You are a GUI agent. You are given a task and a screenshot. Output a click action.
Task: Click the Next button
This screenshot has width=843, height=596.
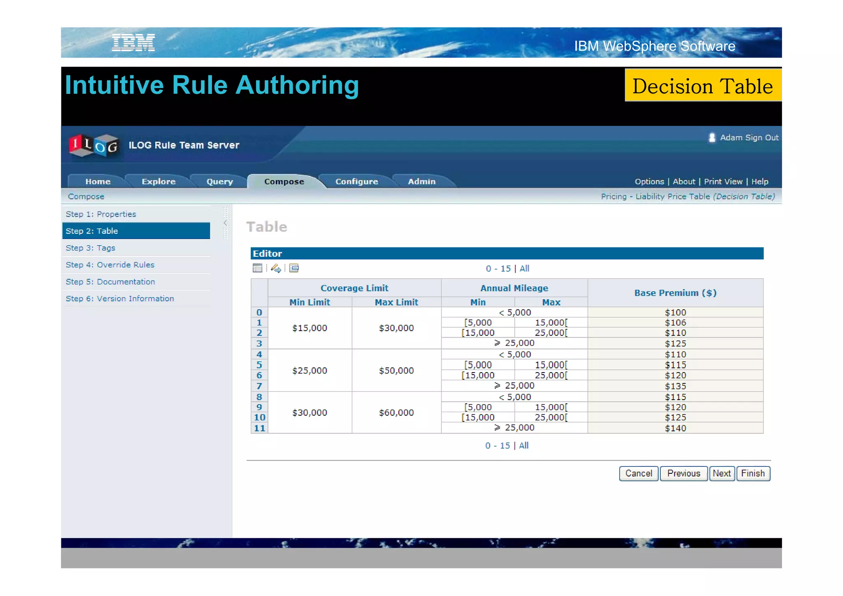pos(722,473)
